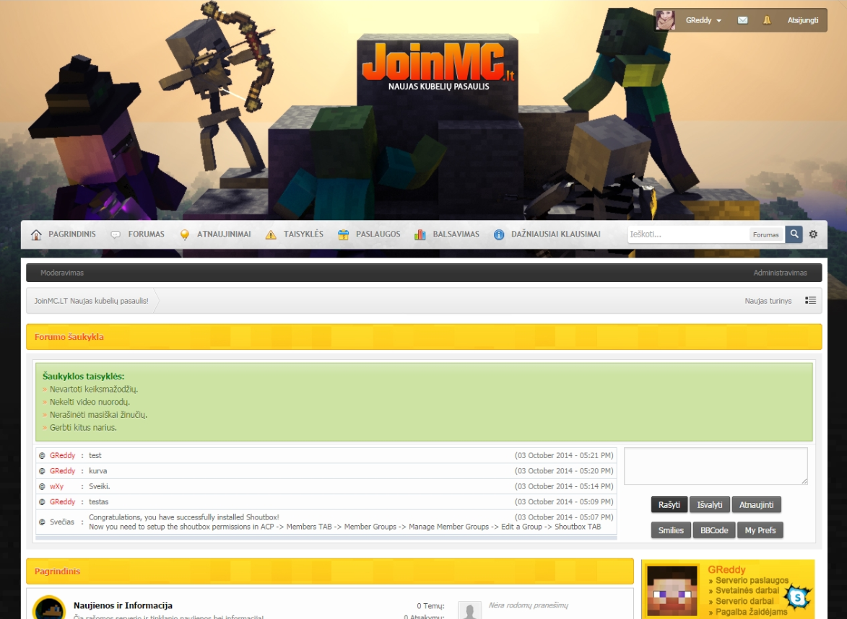Click the Minecraft head avatar in the sidebar
This screenshot has width=847, height=619.
(x=672, y=591)
